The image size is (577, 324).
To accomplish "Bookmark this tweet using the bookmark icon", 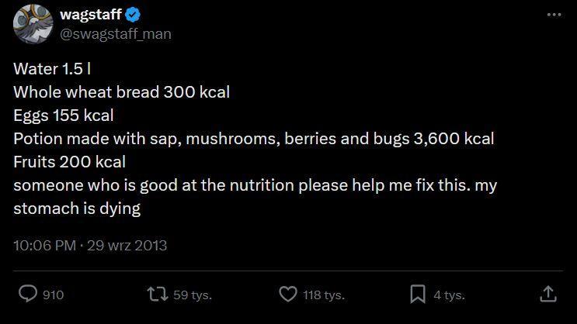I will (x=418, y=295).
